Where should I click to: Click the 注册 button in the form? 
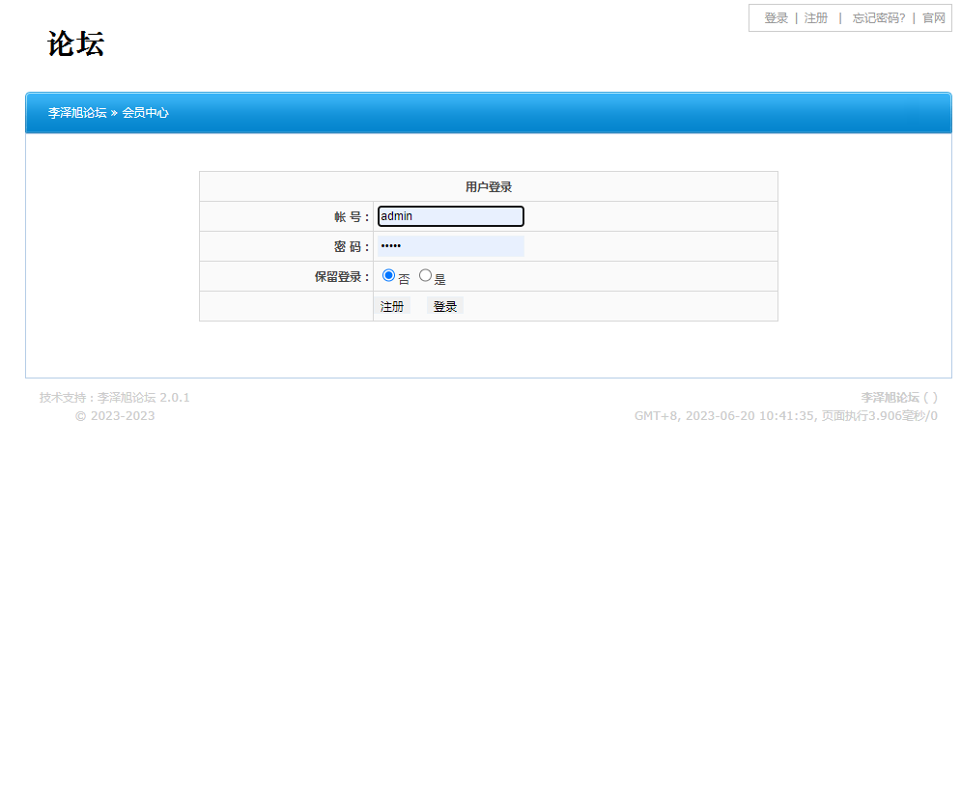(392, 306)
